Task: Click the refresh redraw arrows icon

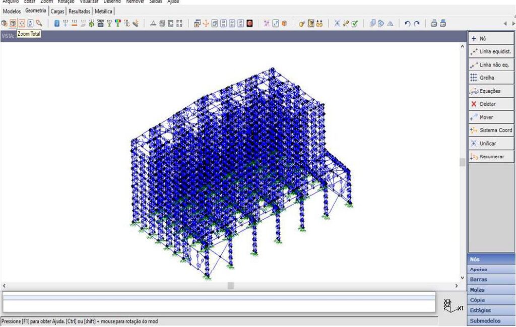Action: coord(30,23)
